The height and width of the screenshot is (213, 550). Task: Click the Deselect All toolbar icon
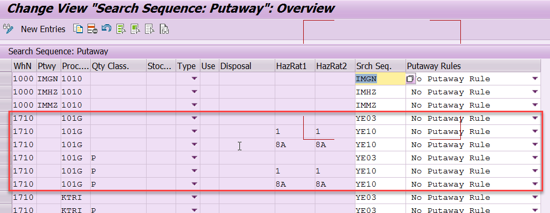150,29
